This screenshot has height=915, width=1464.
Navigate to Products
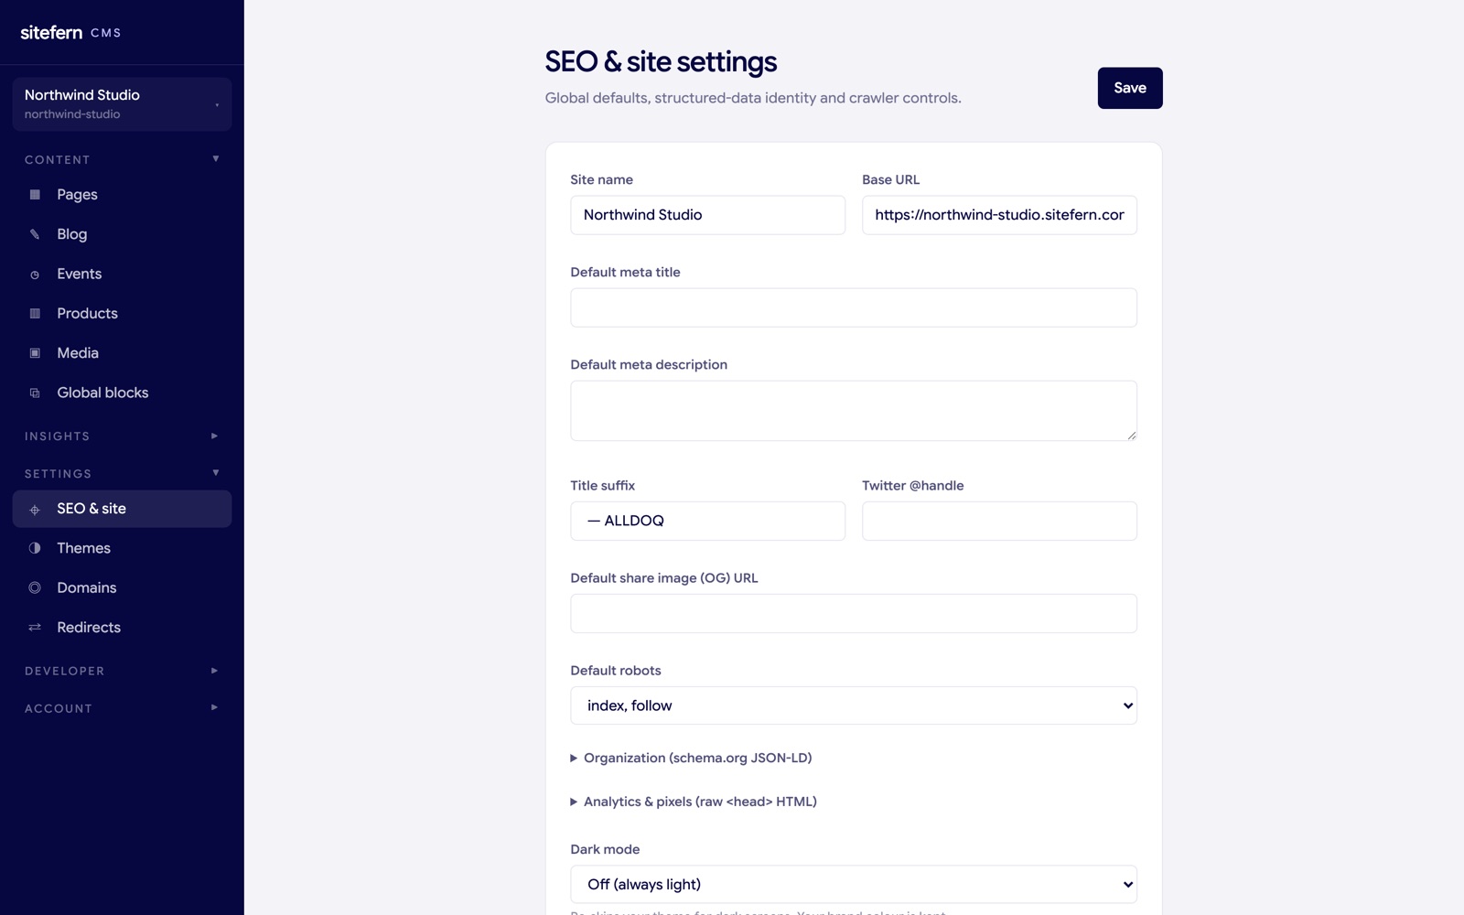tap(122, 313)
